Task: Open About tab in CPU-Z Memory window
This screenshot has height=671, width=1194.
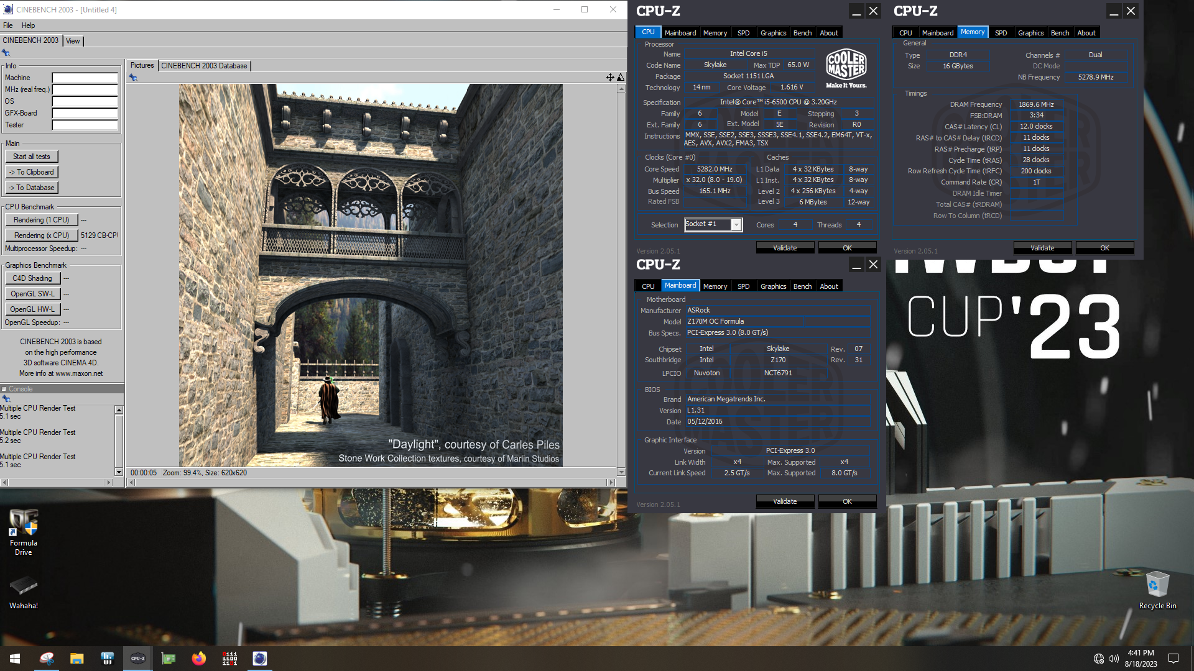Action: (1086, 33)
